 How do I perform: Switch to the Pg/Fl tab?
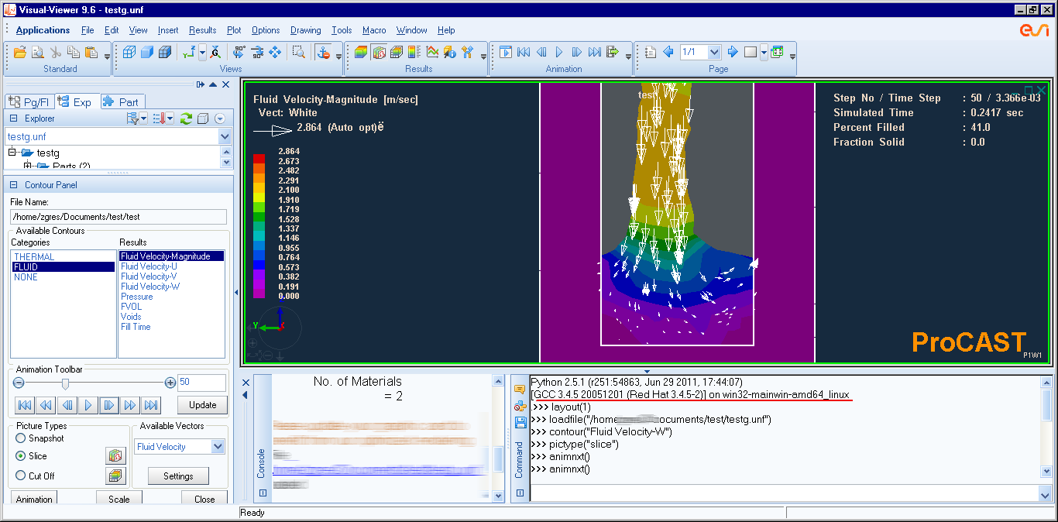click(29, 101)
